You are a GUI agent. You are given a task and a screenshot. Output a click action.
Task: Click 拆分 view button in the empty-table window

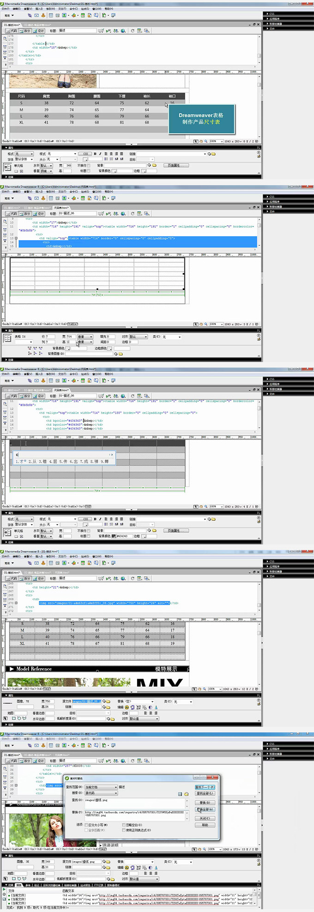(x=25, y=213)
